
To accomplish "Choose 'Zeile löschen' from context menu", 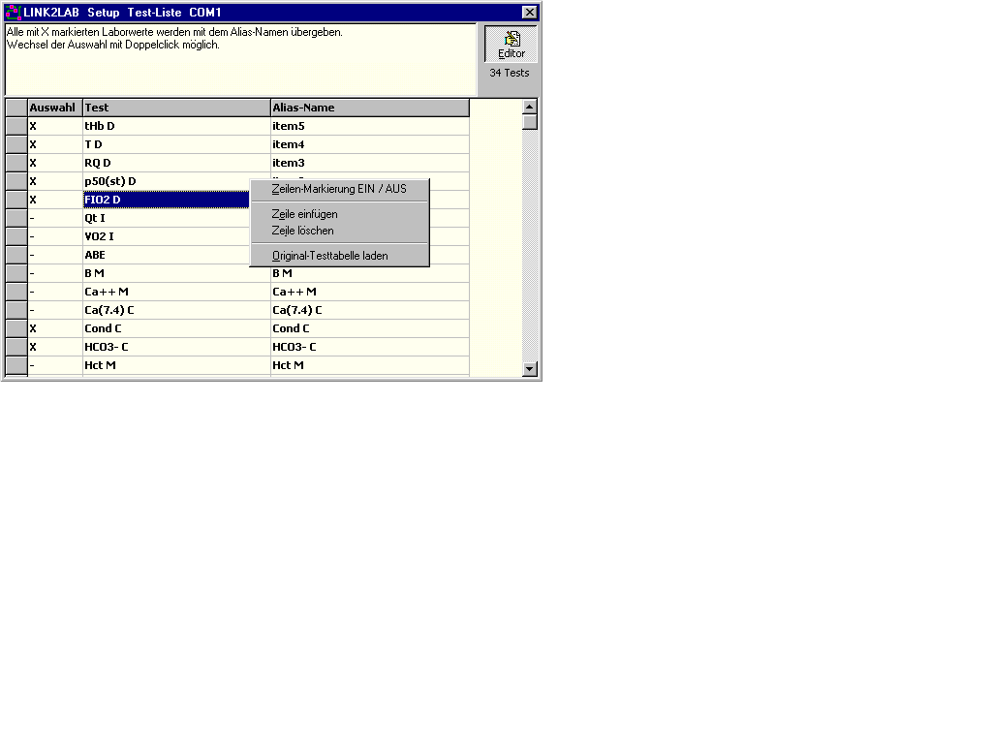I will pos(302,231).
